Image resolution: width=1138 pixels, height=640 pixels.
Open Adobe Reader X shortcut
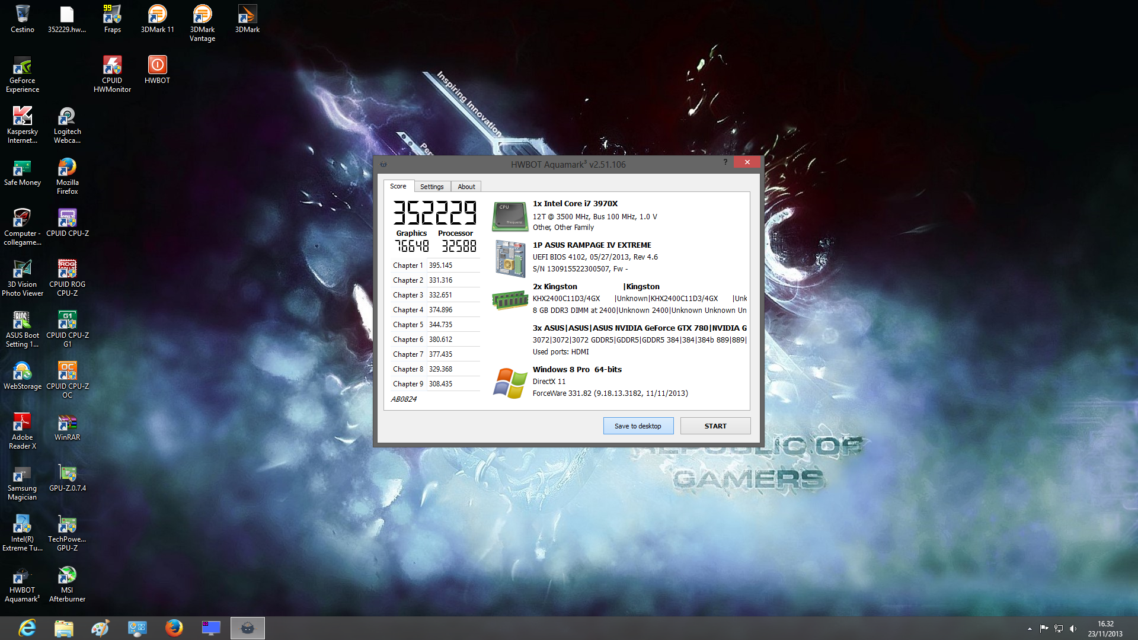23,431
